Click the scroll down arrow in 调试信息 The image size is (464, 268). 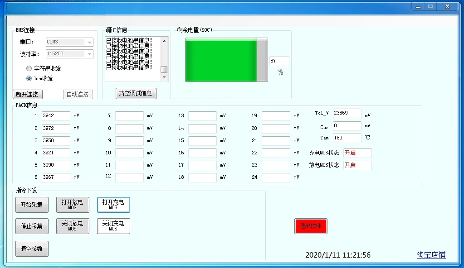(164, 77)
